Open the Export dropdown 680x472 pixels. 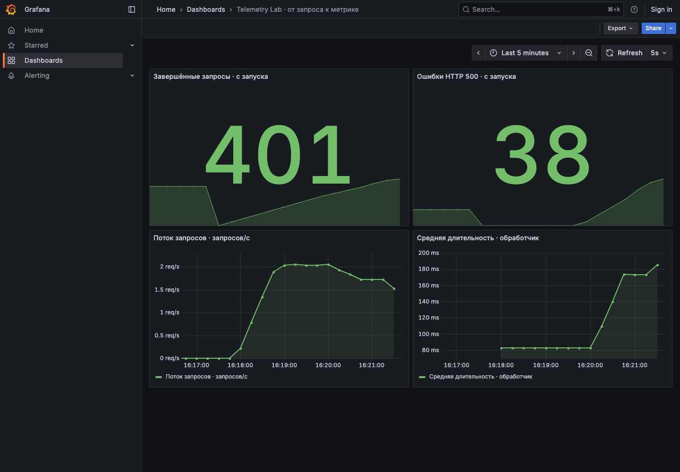pyautogui.click(x=621, y=28)
